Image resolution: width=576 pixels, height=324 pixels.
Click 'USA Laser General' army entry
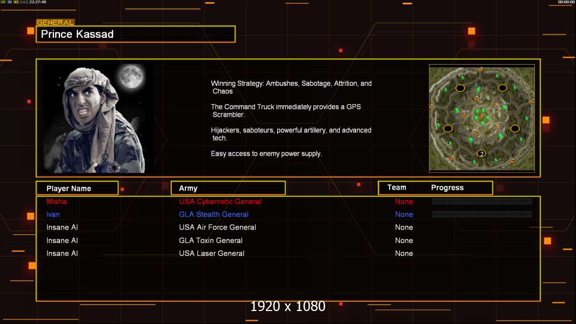(x=211, y=253)
